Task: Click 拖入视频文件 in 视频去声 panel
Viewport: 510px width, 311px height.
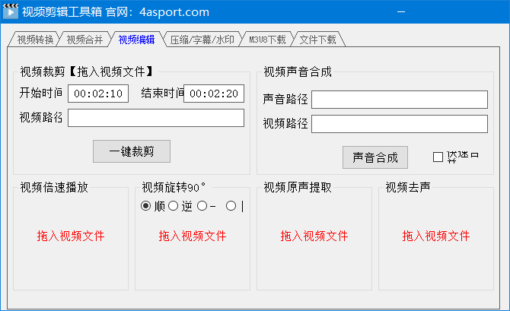Action: (x=436, y=236)
